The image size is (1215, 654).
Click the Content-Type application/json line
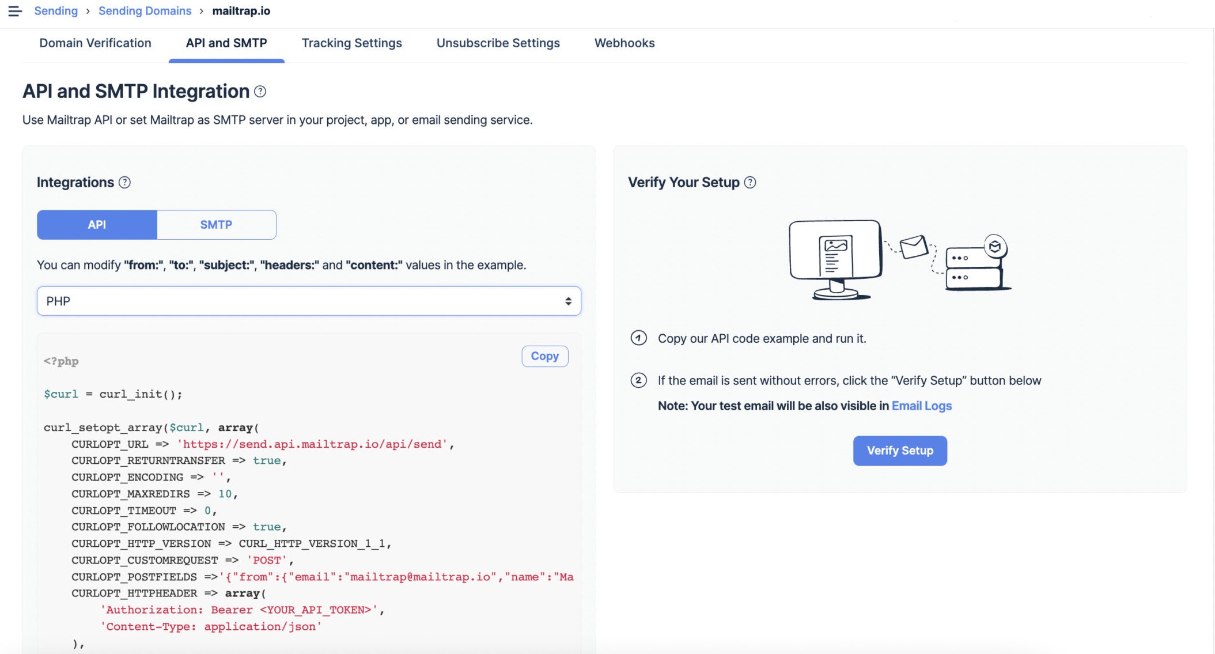[x=211, y=626]
